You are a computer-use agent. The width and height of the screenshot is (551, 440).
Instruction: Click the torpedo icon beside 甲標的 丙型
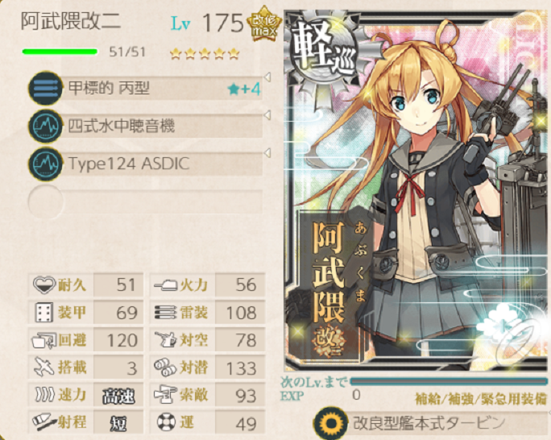click(x=45, y=88)
